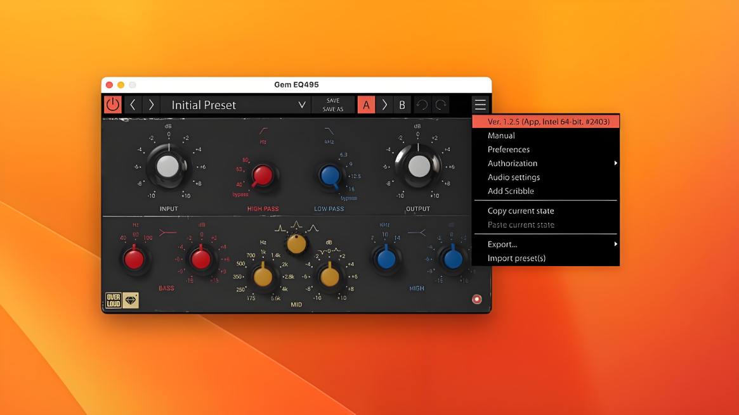Select the B comparison slot
The height and width of the screenshot is (415, 739).
402,105
